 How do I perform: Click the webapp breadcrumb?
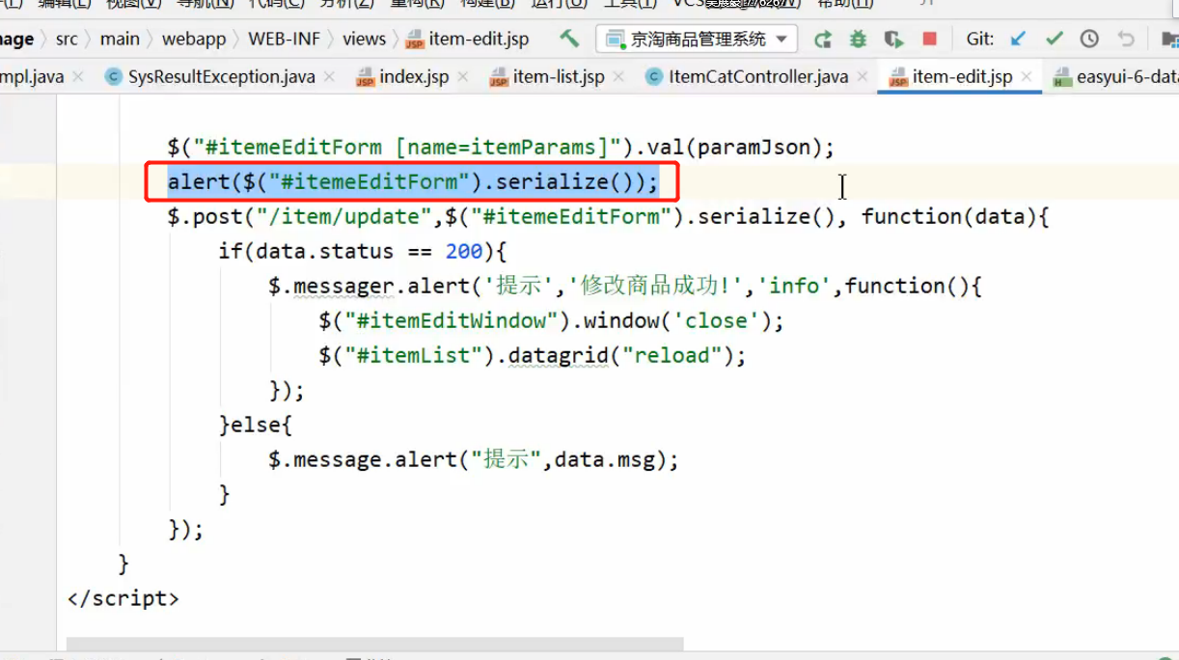pos(193,39)
